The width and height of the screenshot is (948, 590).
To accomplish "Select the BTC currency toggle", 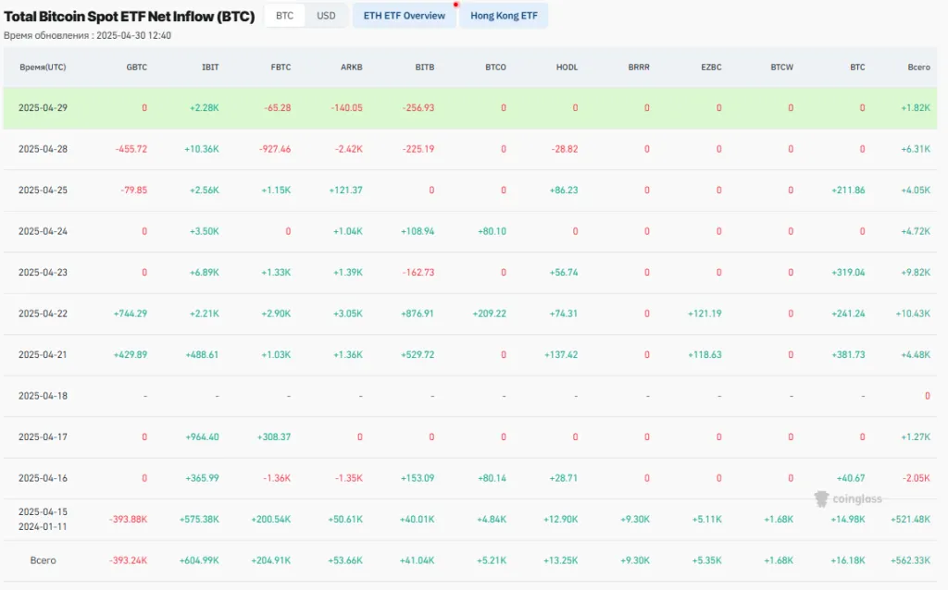I will coord(283,15).
